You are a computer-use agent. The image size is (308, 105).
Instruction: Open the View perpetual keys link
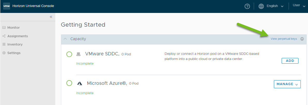click(284, 39)
